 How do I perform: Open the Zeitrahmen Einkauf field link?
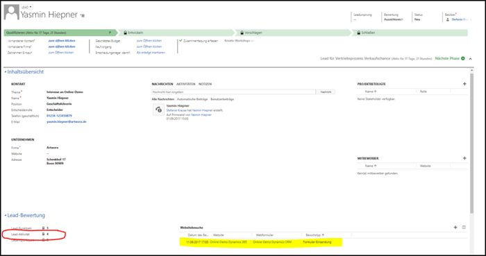click(x=61, y=53)
